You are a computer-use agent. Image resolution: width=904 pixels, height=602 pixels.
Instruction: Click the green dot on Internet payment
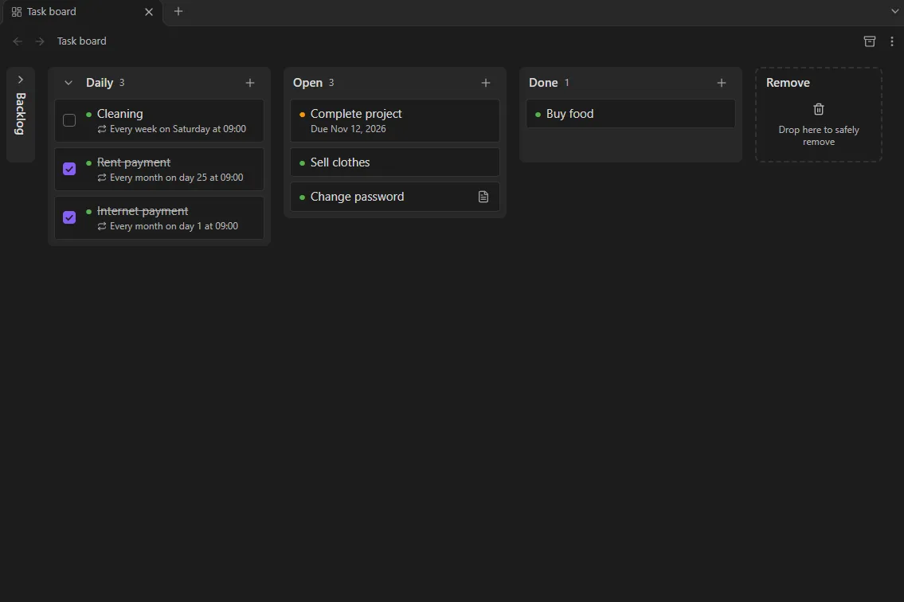[88, 212]
